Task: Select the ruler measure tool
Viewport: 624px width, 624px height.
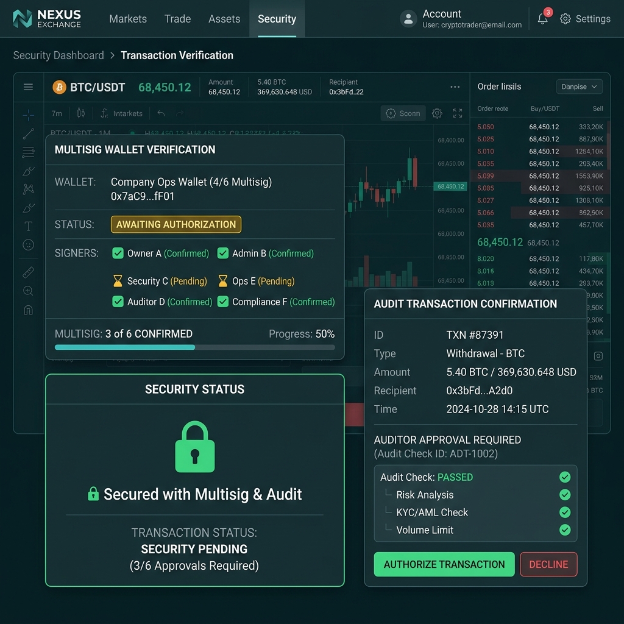Action: pyautogui.click(x=28, y=272)
